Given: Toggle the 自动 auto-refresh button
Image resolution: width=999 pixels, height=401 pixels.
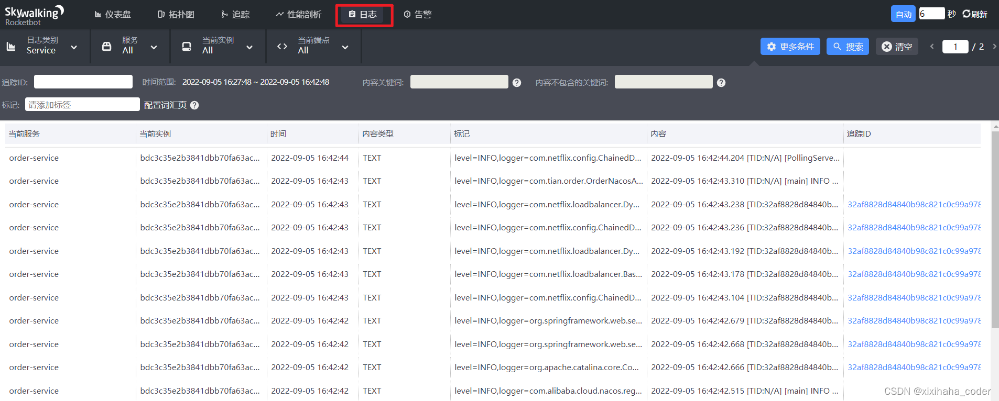Looking at the screenshot, I should coord(903,14).
